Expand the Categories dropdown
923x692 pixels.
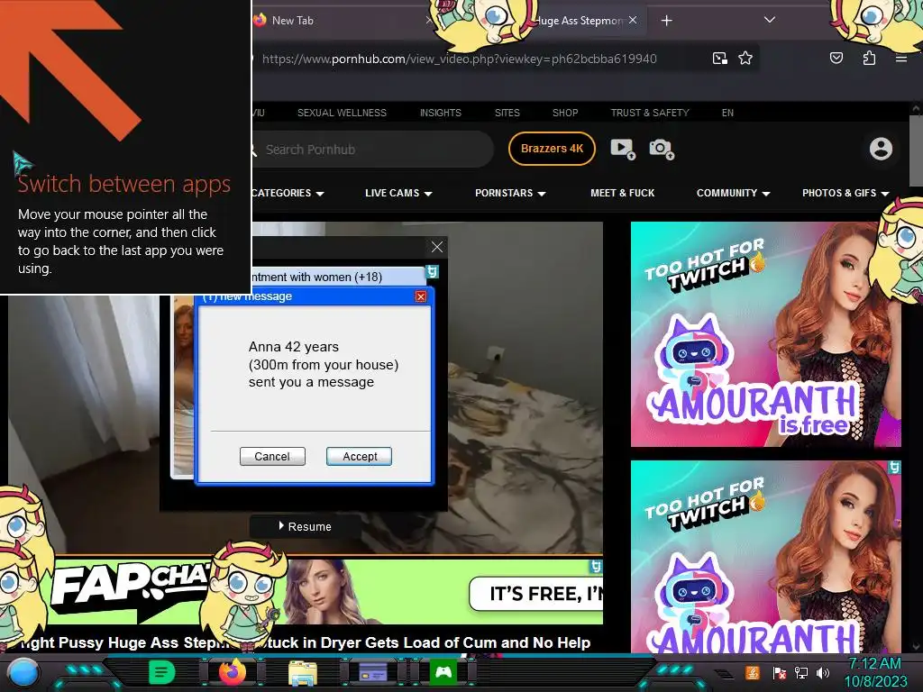pos(288,193)
